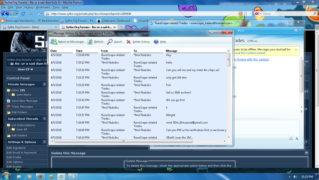Screen dimensions: 319x180
Task: Click Block in Messenger window
Action: coord(241,31)
